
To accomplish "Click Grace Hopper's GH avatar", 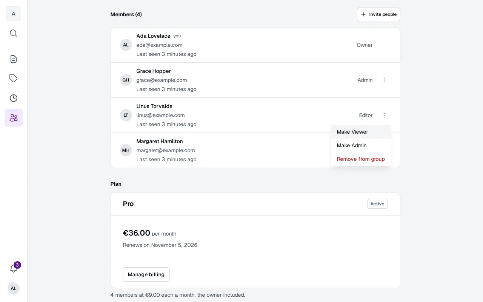I will coord(126,80).
